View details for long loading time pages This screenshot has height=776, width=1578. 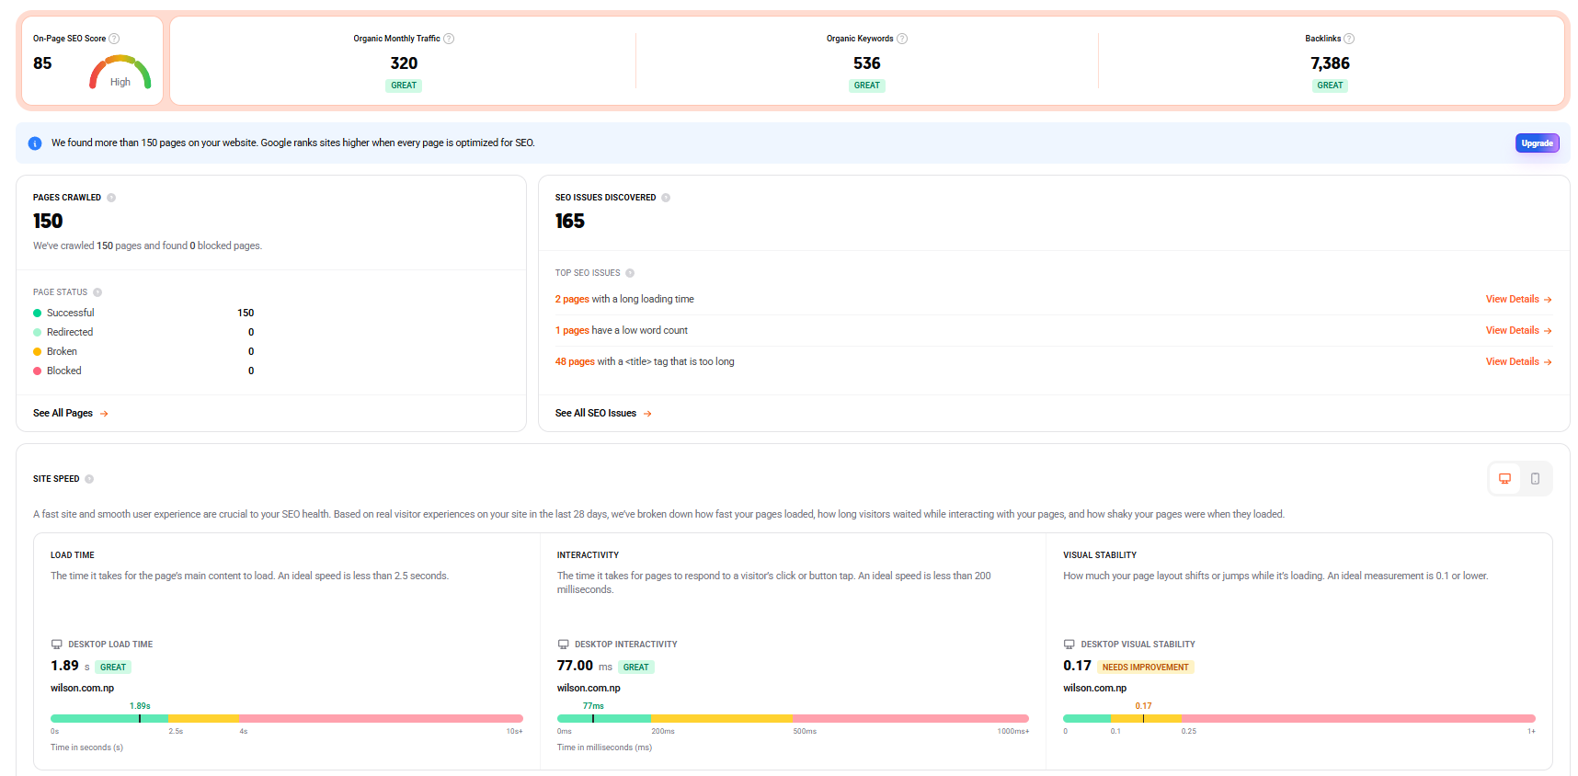pos(1518,300)
